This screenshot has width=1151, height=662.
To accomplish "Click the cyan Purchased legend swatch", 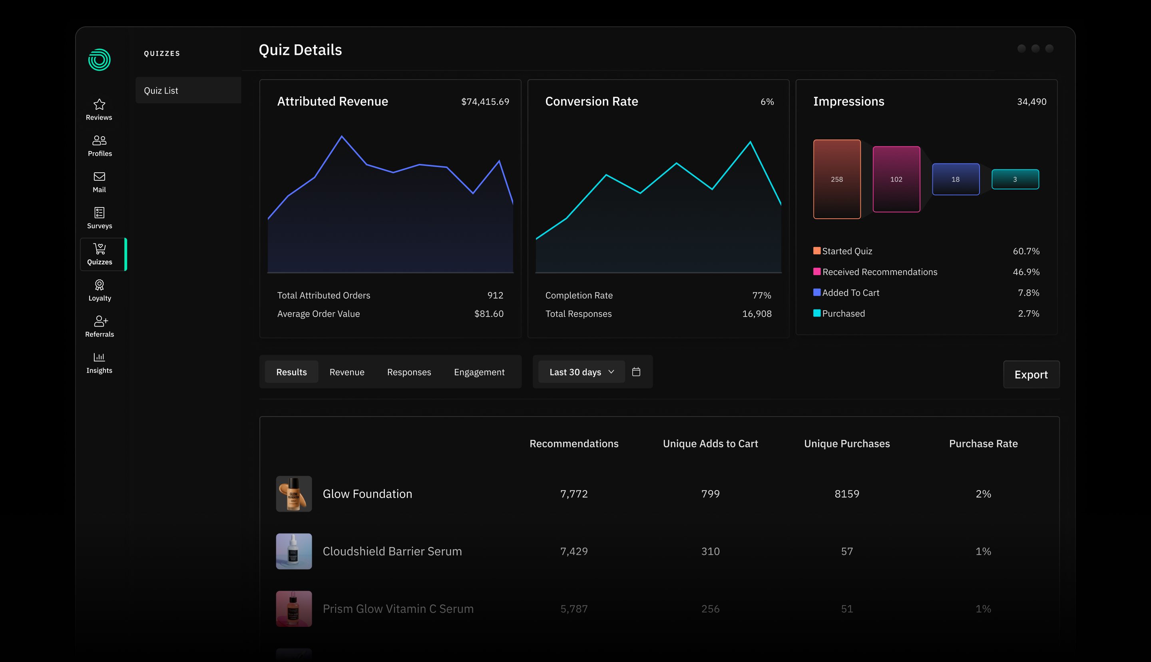I will click(817, 313).
